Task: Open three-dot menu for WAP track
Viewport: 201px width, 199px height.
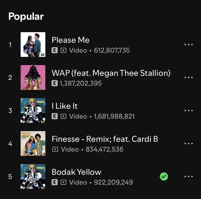Action: tap(189, 77)
